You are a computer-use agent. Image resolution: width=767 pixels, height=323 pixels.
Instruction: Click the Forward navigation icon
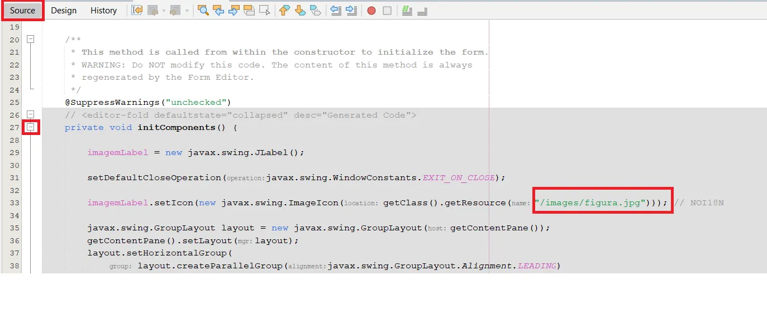click(x=175, y=10)
